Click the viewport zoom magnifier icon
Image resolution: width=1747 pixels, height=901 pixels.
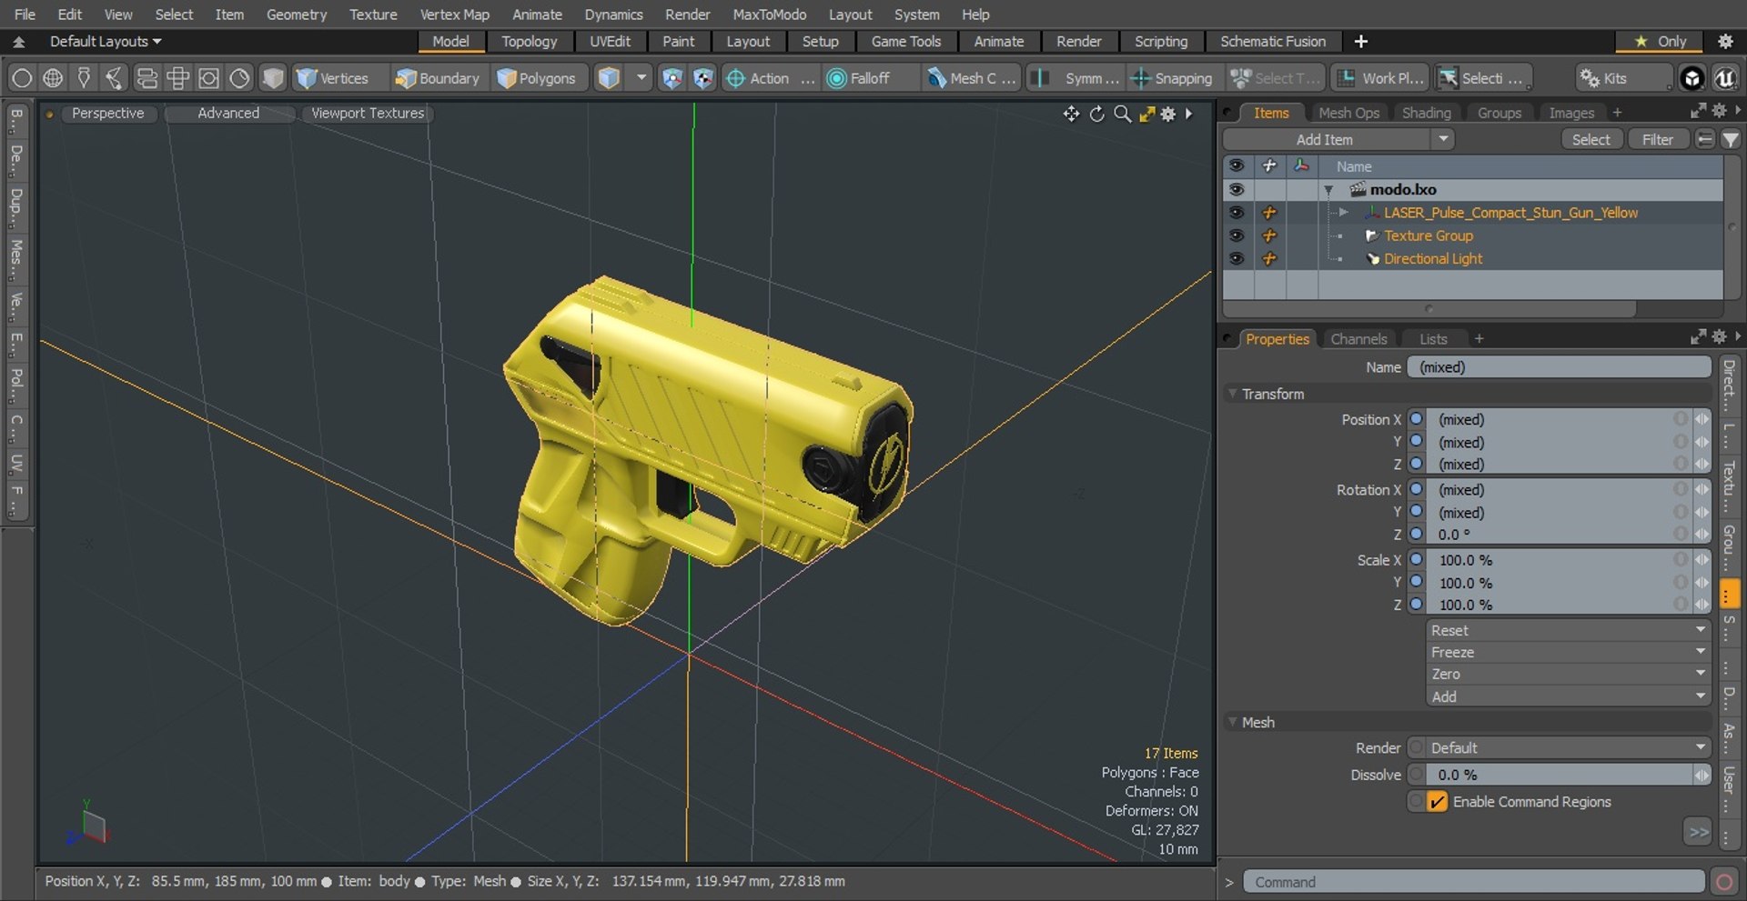(1123, 114)
